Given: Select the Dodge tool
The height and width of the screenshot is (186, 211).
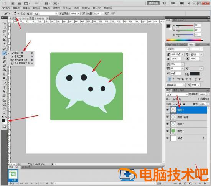Looking at the screenshot, I should point(4,78).
